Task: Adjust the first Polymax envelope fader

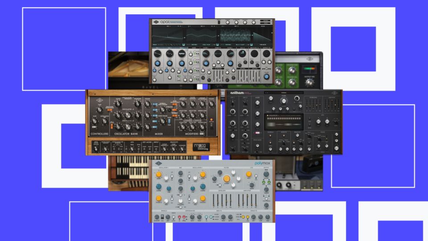Action: [214, 201]
